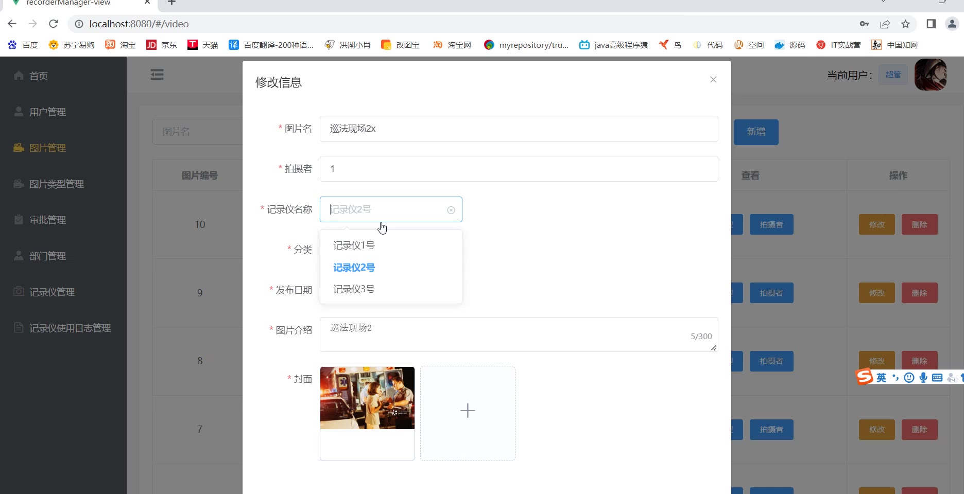Open 图片类型管理 sidebar menu
Screen dimensions: 964x494
click(57, 184)
